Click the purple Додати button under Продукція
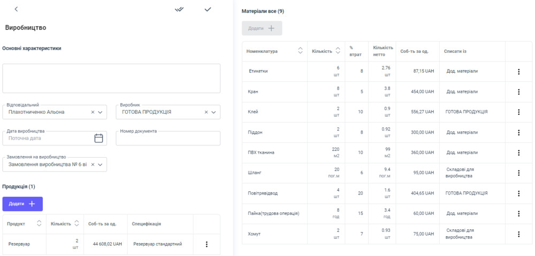 [x=22, y=204]
